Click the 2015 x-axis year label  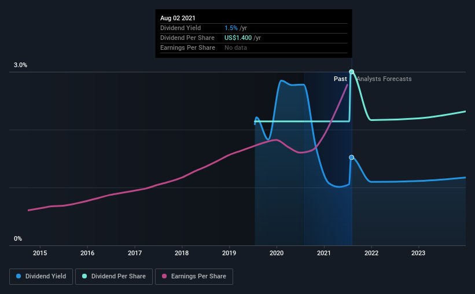tap(40, 253)
